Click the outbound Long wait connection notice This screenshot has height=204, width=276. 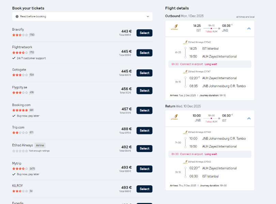[x=210, y=64]
